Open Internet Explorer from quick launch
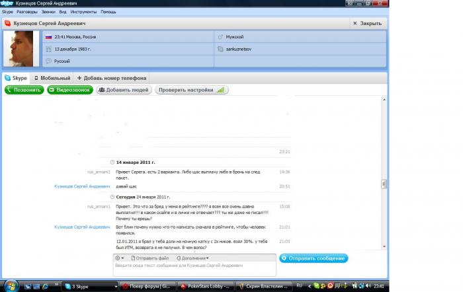Screen dimensions: 463x292 45,287
